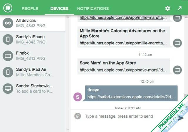This screenshot has width=188, height=132.
Task: Click device icon beside Save Mars message
Action: (177, 70)
